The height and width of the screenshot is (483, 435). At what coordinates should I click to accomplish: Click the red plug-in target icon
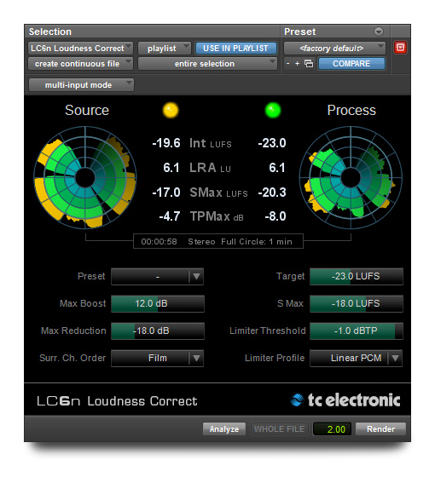click(400, 48)
